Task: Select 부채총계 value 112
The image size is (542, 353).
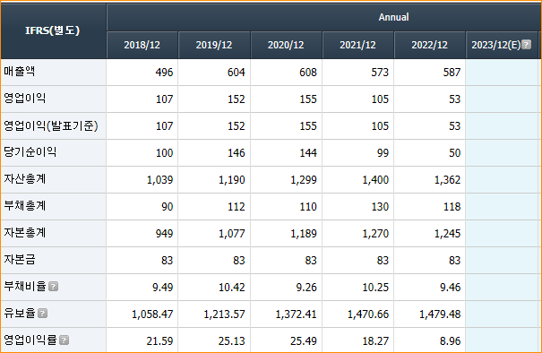Action: (237, 207)
